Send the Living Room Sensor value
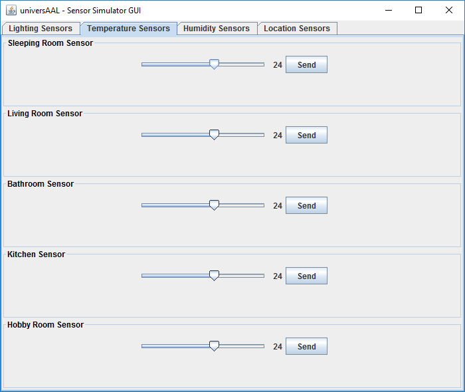Screen dimensions: 465x392 (x=306, y=135)
